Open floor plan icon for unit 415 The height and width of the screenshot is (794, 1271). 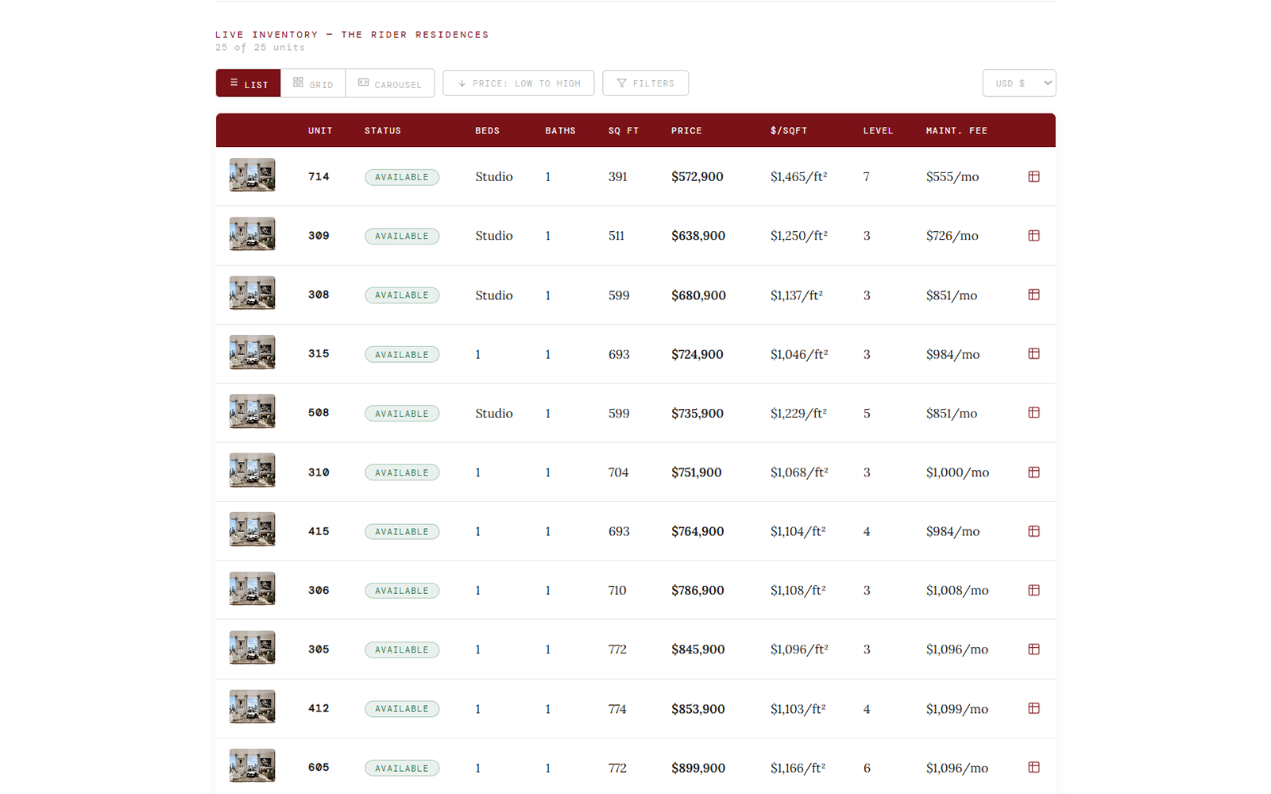1033,531
